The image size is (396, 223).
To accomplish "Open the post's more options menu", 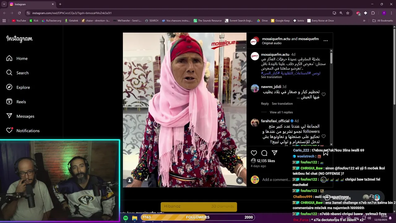I will click(x=325, y=41).
